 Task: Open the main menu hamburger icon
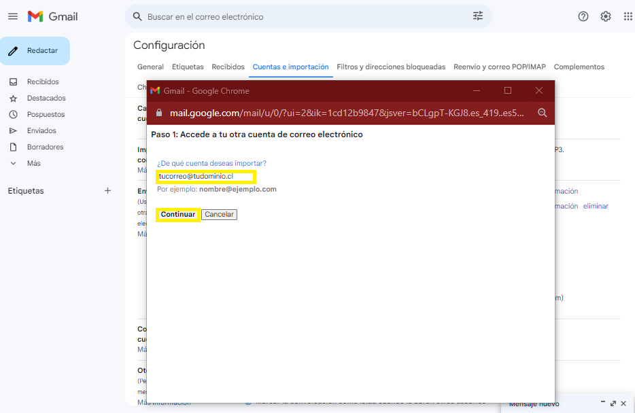coord(13,16)
